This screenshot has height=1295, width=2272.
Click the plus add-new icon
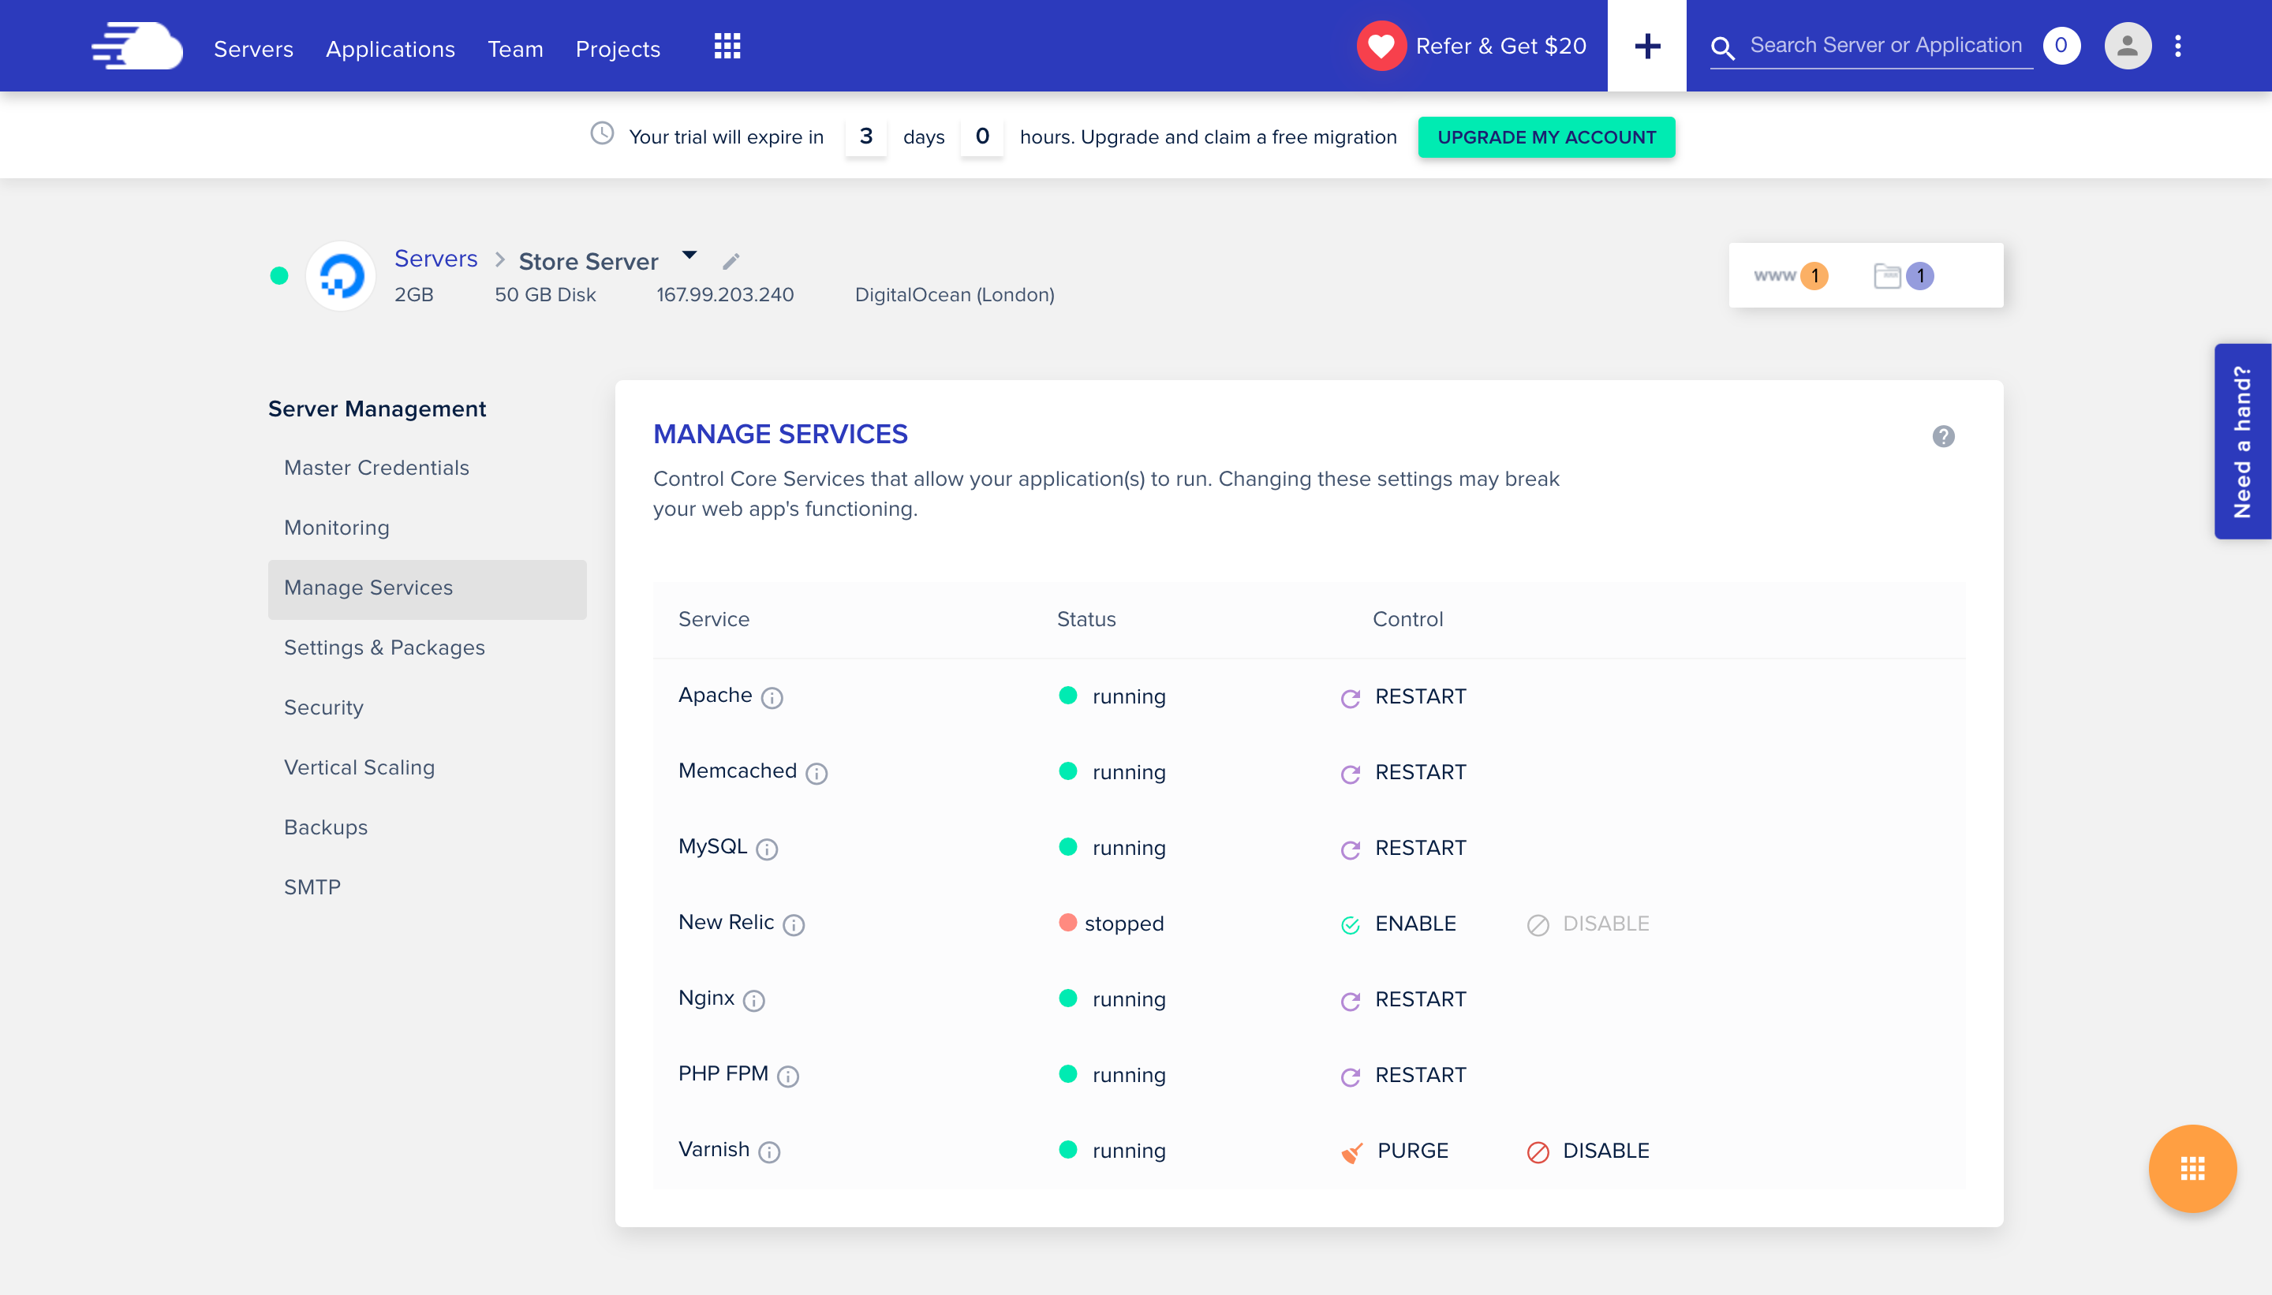[1646, 47]
